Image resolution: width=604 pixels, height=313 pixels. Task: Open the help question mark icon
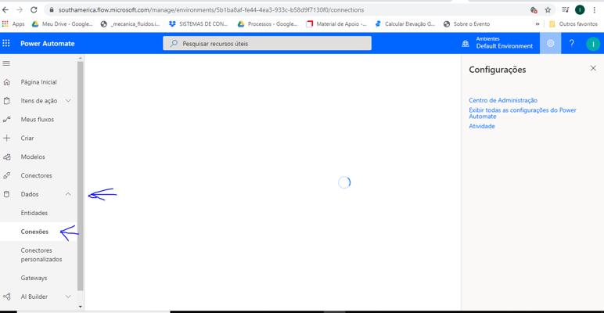[571, 44]
